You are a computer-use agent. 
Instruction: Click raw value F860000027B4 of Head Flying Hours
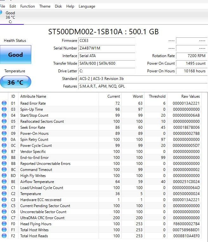pos(186,224)
